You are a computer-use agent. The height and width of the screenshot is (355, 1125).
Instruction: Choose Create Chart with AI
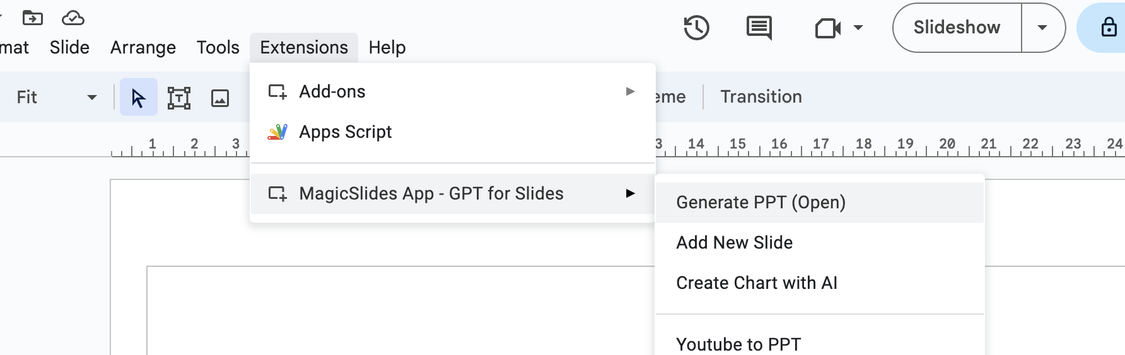[756, 283]
